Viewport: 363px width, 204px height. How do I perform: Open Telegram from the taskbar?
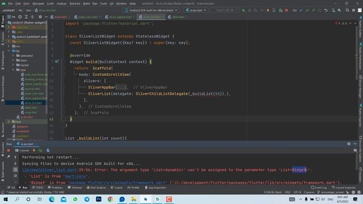click(87, 199)
